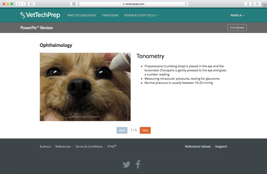
Task: Open the Reference Values link
Action: point(198,146)
